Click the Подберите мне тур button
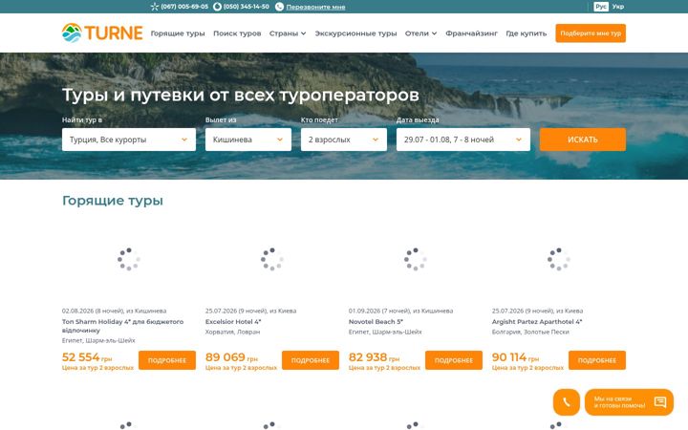Image resolution: width=688 pixels, height=430 pixels. pyautogui.click(x=591, y=33)
